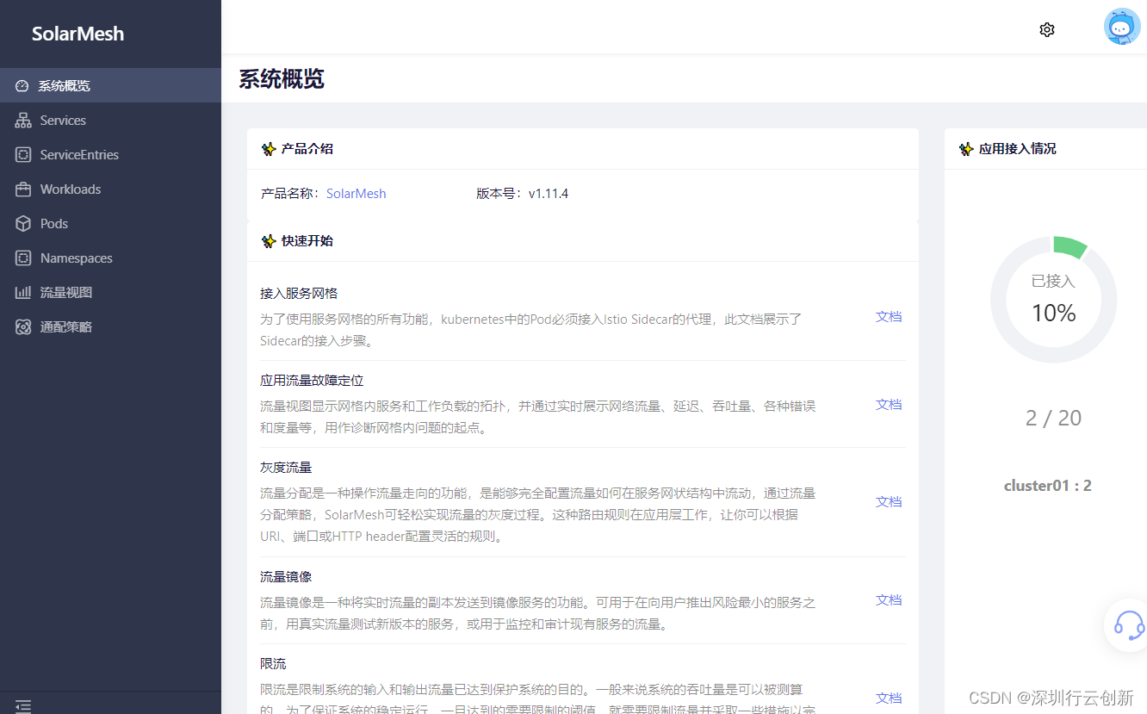Click the 系统概览 dashboard icon
This screenshot has width=1147, height=714.
pos(21,85)
